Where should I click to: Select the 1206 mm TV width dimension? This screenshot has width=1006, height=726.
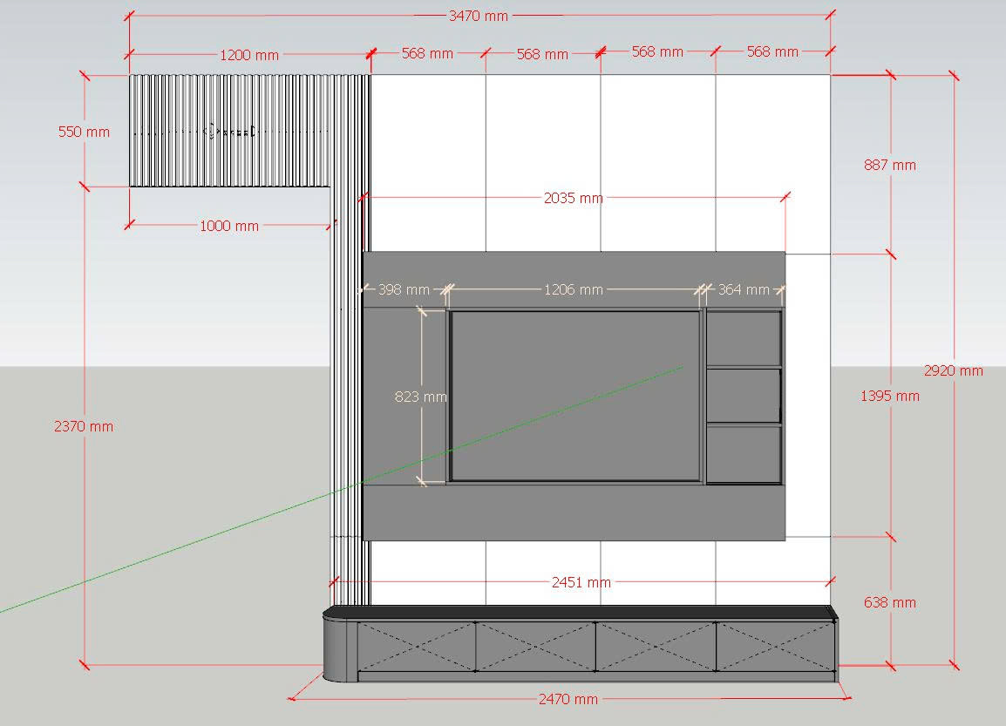(x=573, y=289)
